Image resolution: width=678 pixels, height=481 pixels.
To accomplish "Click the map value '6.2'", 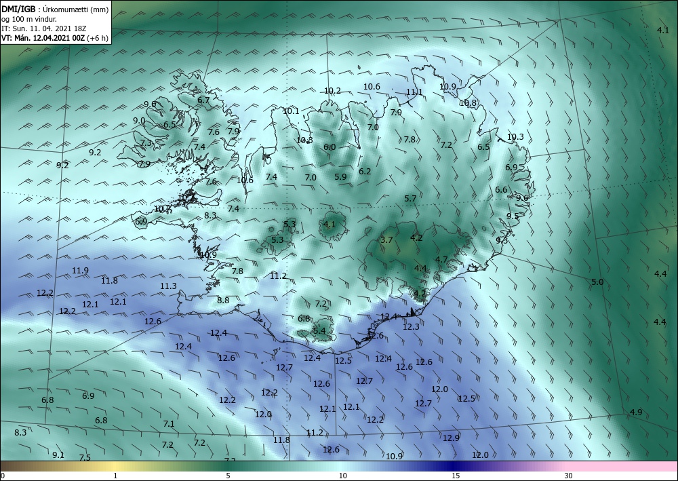I will point(365,171).
